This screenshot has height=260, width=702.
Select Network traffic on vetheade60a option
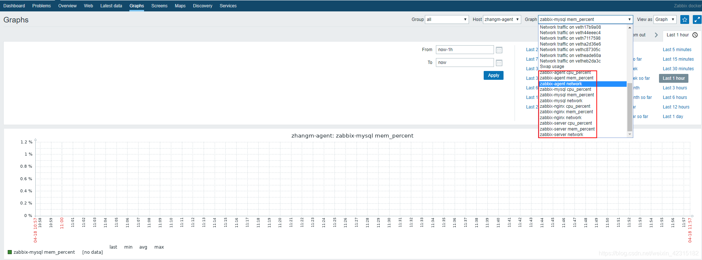point(583,56)
